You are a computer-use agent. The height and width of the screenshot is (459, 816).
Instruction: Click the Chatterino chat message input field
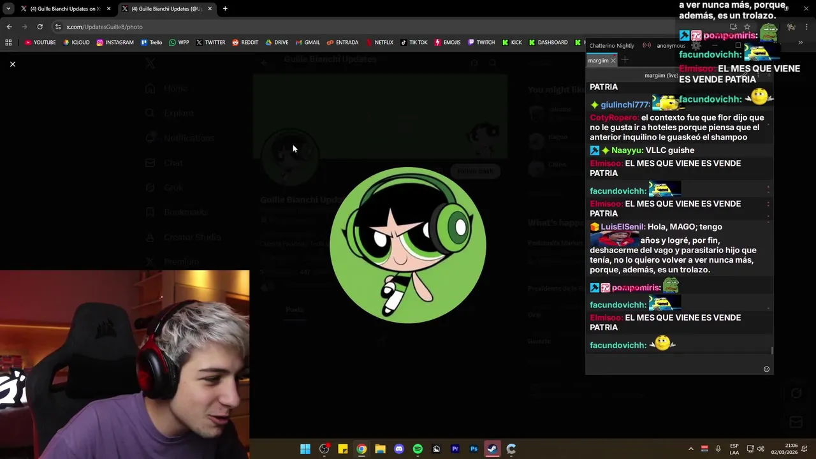[x=674, y=365]
